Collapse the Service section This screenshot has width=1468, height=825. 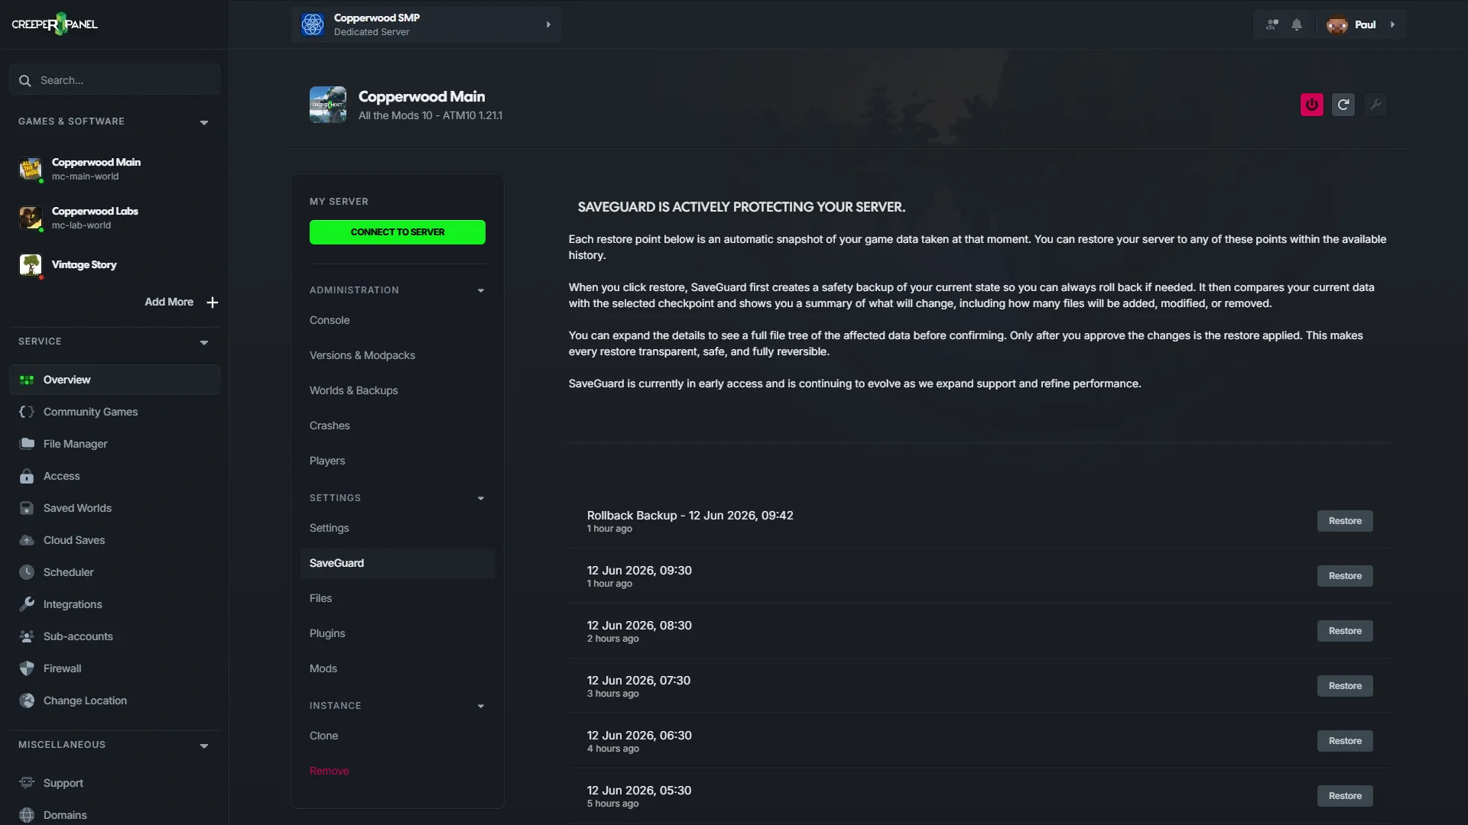point(204,342)
